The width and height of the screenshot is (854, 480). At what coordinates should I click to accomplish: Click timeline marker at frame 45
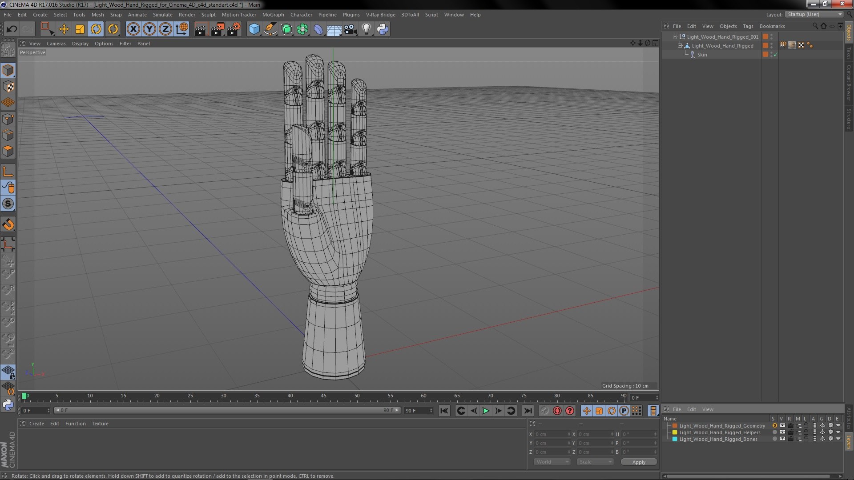323,396
